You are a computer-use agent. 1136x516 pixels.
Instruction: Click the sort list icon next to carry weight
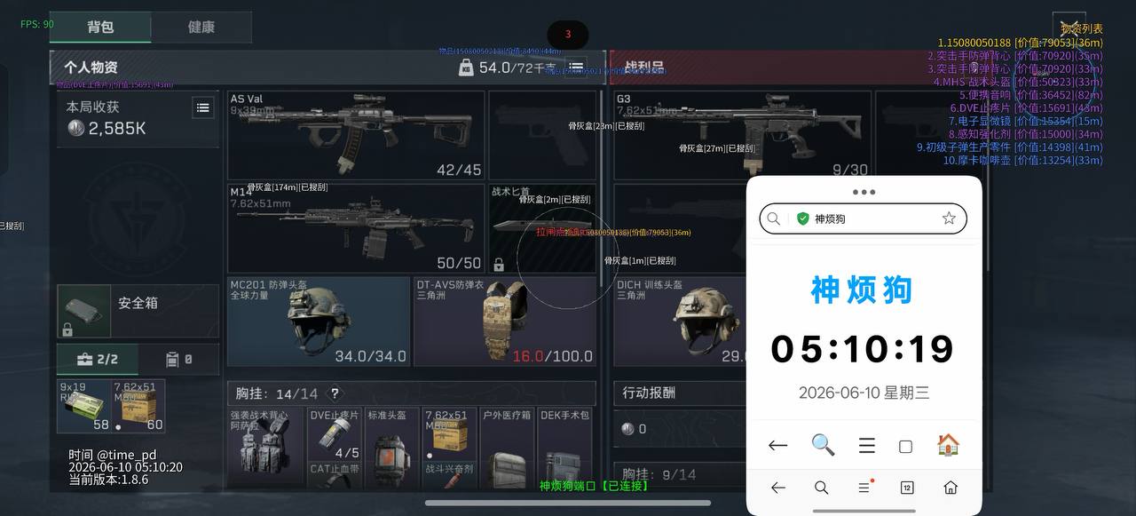pos(577,67)
